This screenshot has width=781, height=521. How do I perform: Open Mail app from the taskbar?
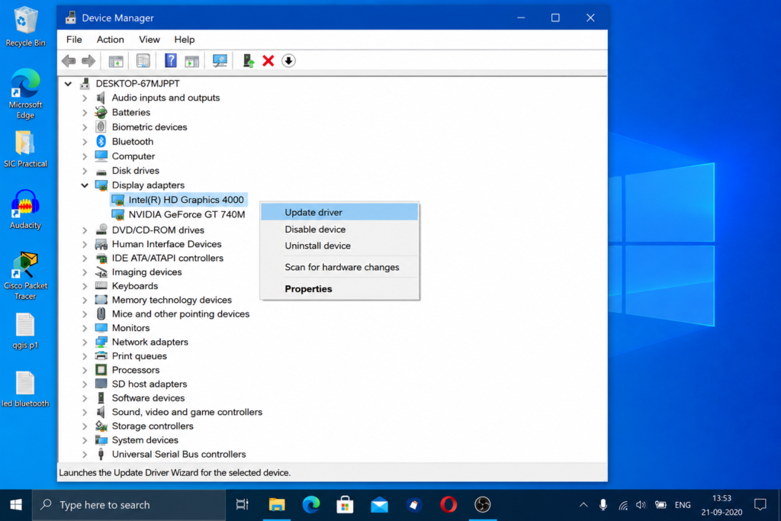(x=380, y=505)
